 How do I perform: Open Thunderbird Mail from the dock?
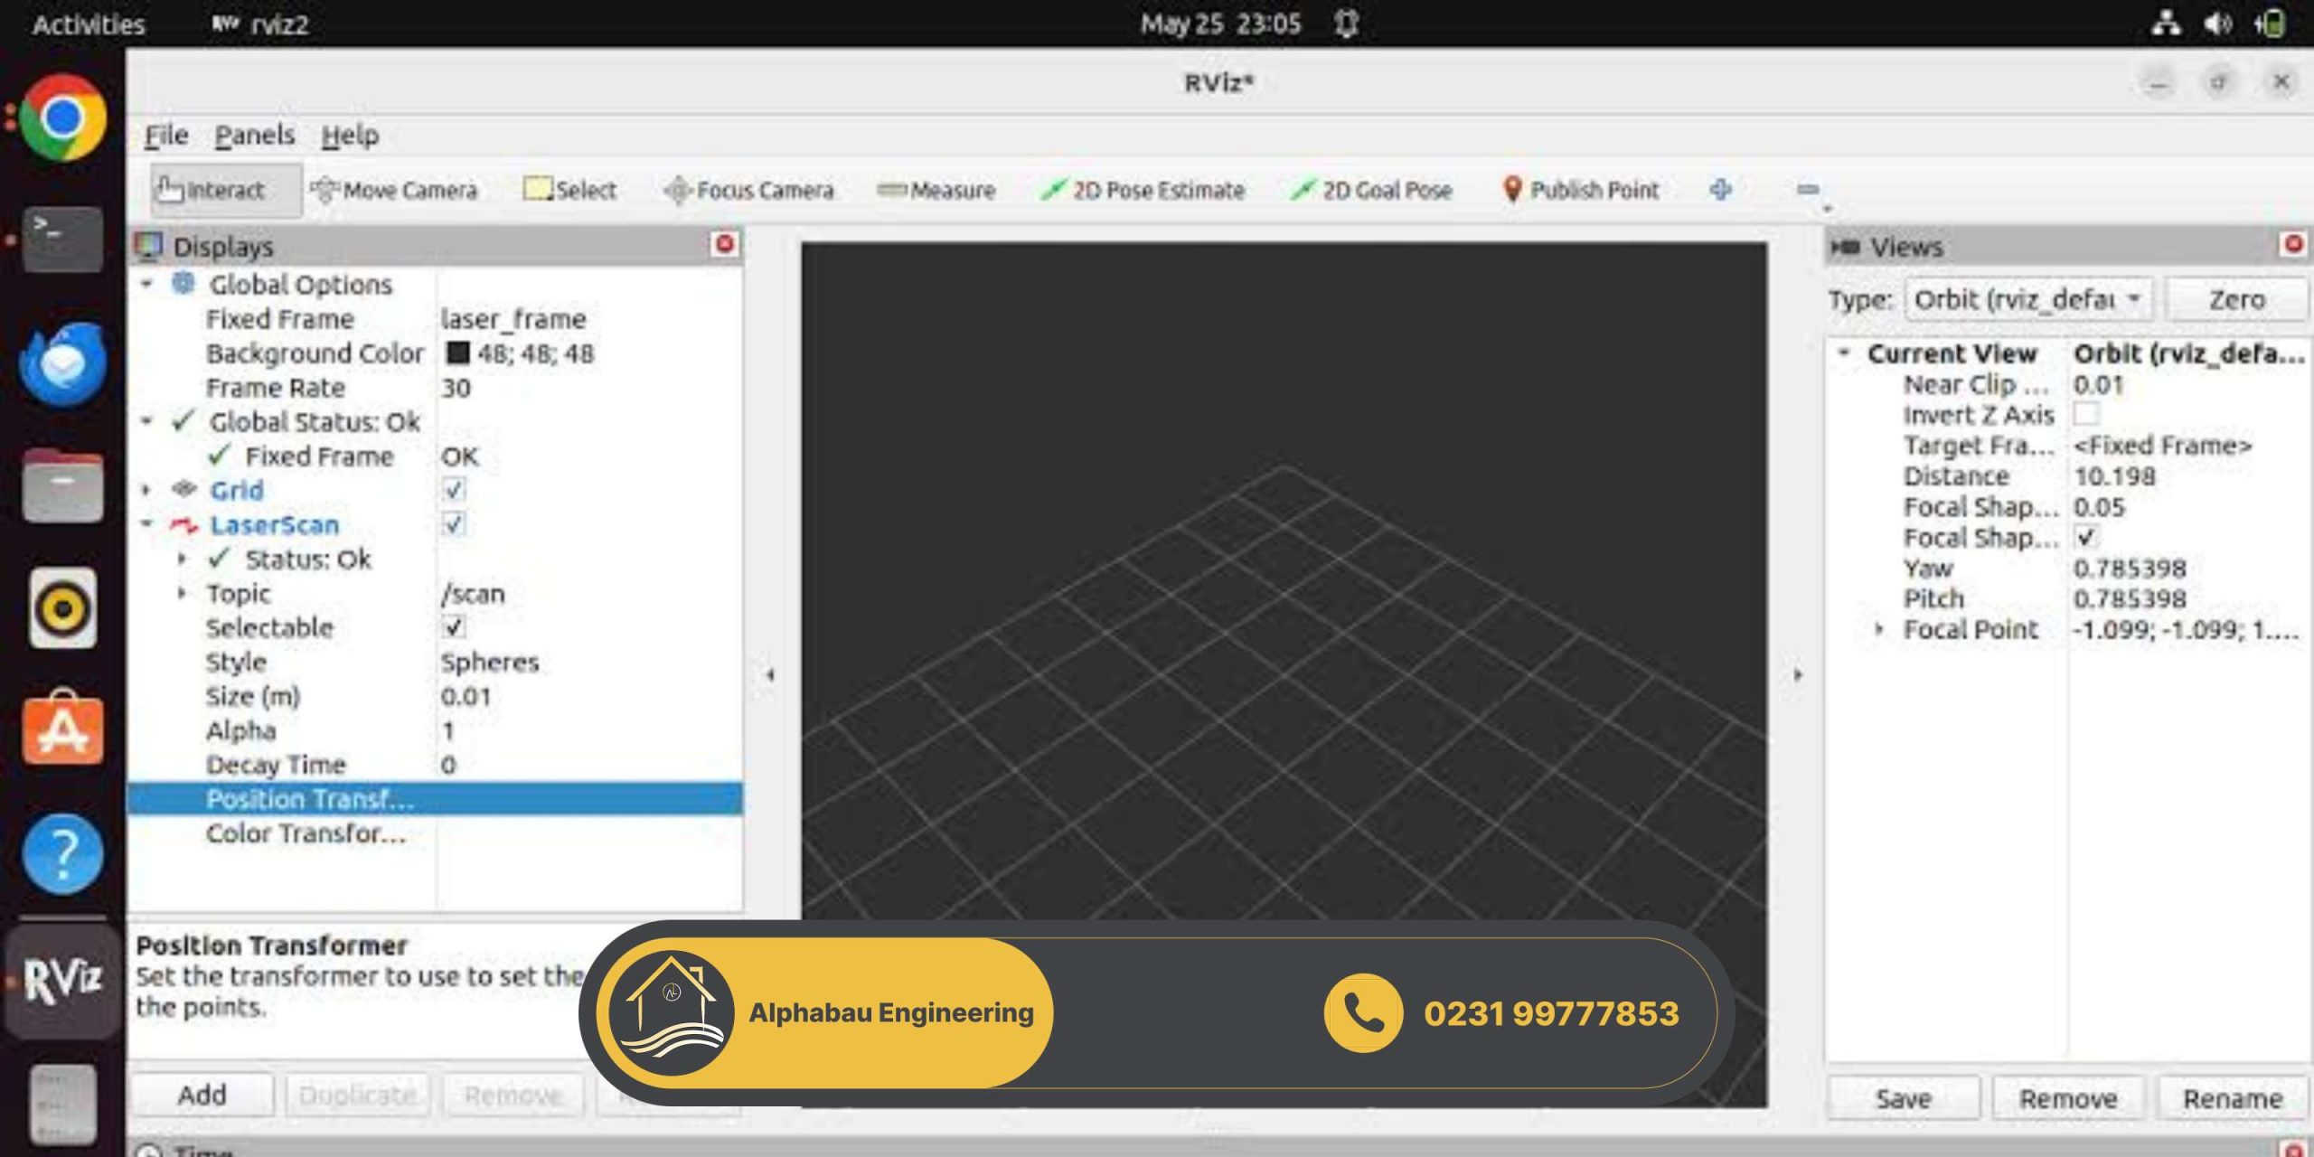pos(62,363)
